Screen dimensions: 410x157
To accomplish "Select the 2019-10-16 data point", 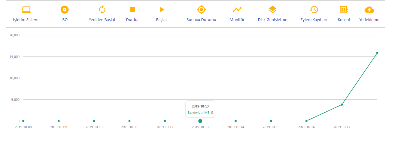I will tap(306, 121).
